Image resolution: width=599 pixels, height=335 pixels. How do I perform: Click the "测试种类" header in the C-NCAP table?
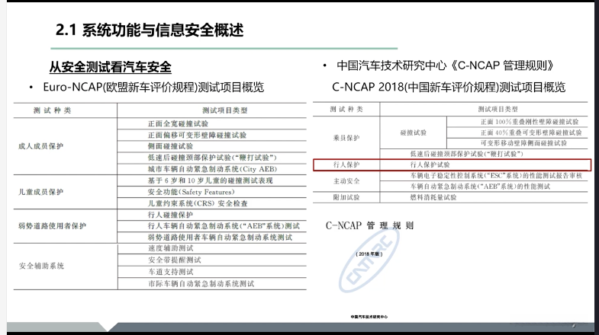pos(346,110)
